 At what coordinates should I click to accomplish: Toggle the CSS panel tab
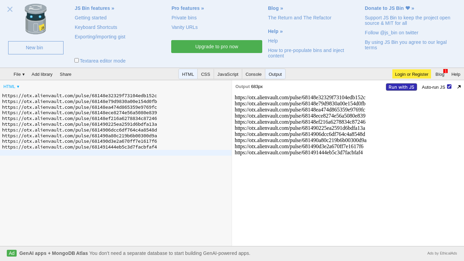tap(206, 74)
